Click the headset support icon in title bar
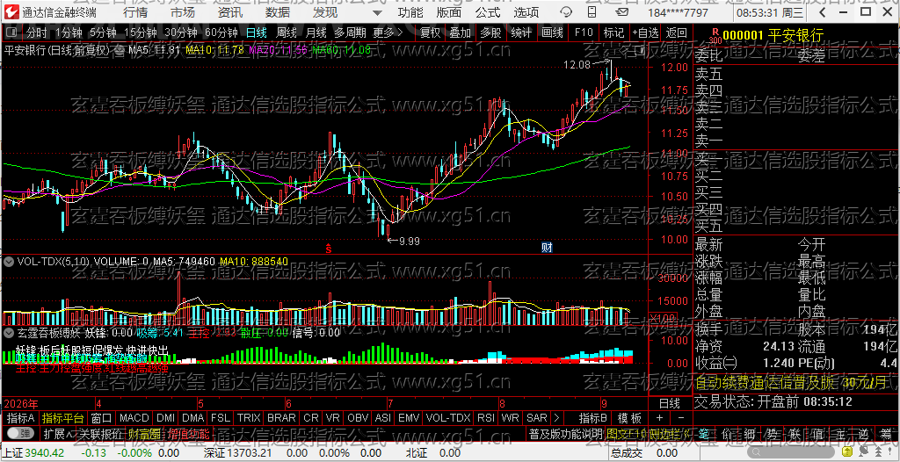 [565, 12]
